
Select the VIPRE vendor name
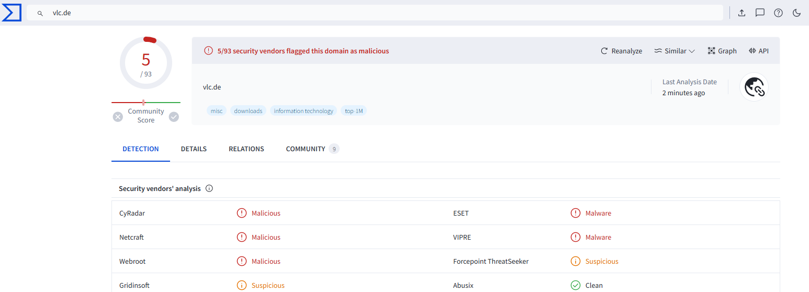(462, 237)
